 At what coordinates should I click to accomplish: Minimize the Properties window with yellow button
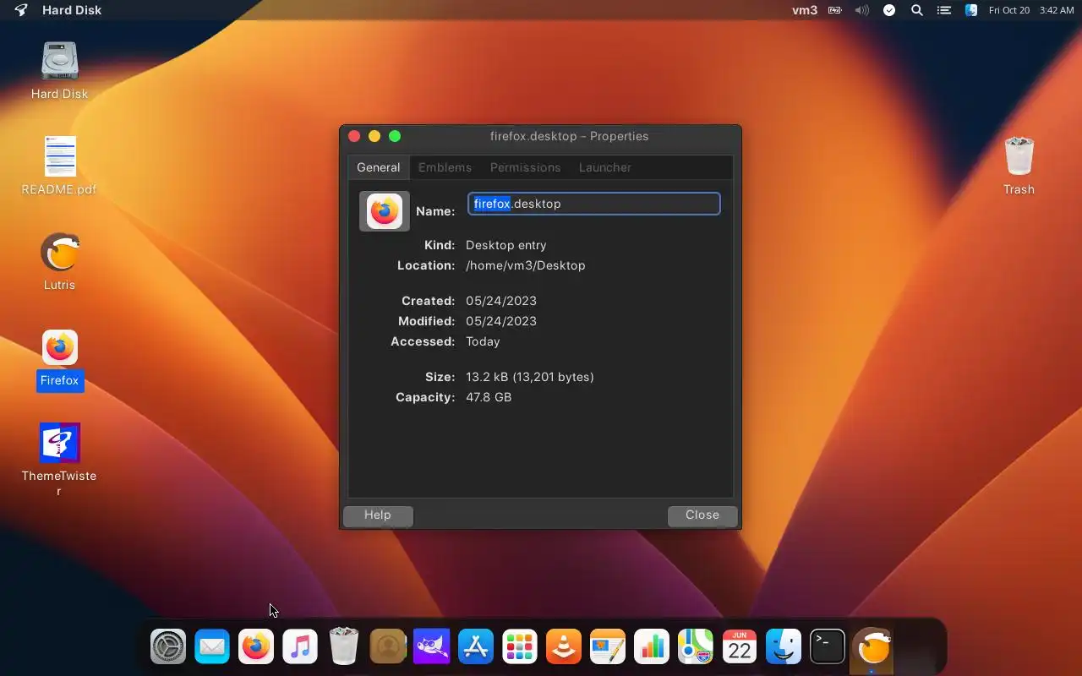point(374,136)
